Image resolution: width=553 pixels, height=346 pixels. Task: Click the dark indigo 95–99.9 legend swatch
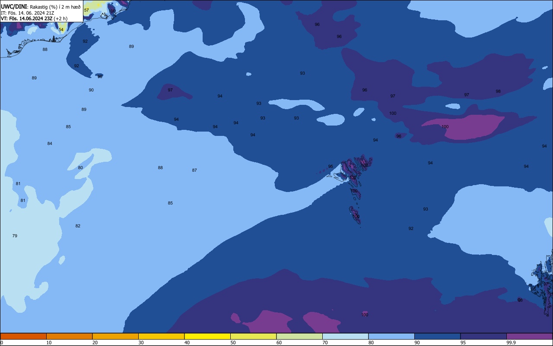point(483,336)
